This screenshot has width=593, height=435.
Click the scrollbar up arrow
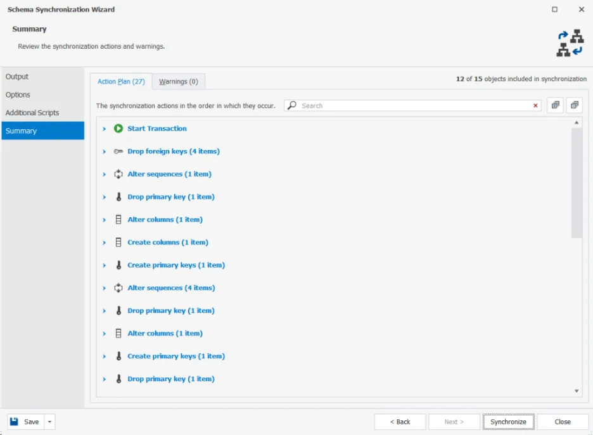click(577, 122)
